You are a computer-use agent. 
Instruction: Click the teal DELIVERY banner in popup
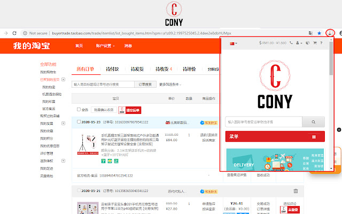[x=275, y=159]
